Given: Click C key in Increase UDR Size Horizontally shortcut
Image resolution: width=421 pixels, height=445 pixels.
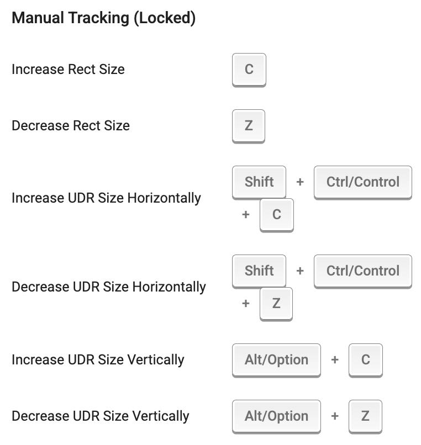Looking at the screenshot, I should tap(276, 215).
